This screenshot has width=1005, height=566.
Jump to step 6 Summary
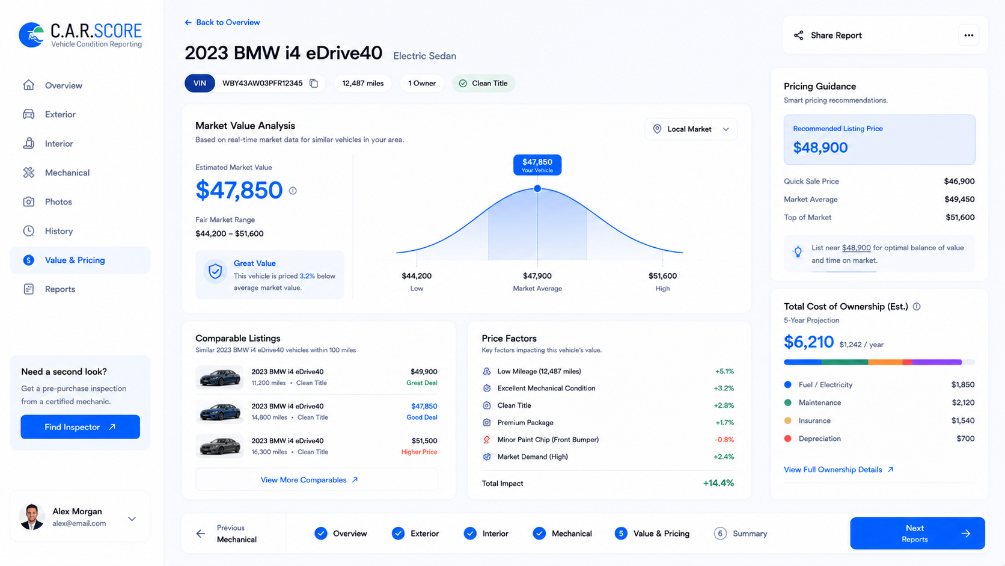click(x=741, y=534)
